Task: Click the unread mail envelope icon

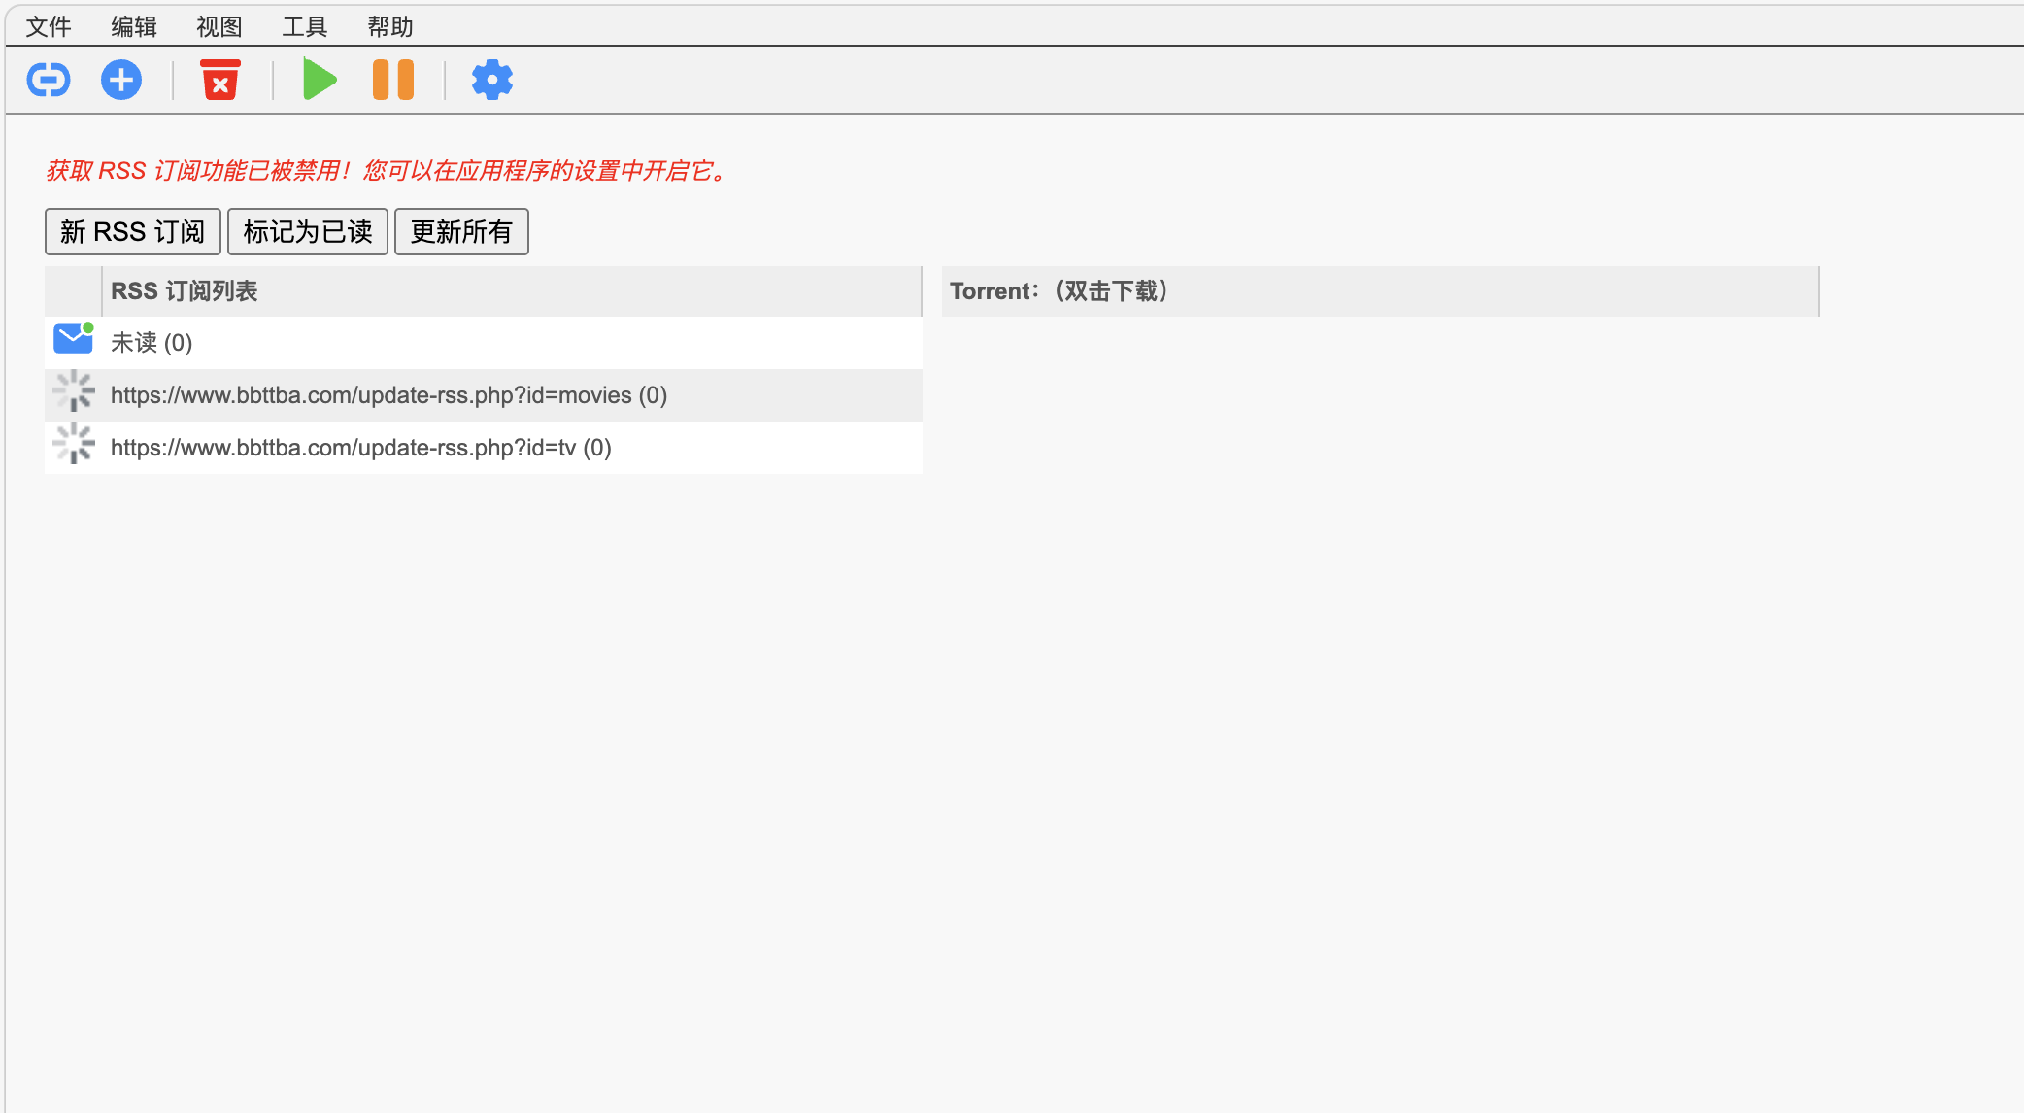Action: 73,340
